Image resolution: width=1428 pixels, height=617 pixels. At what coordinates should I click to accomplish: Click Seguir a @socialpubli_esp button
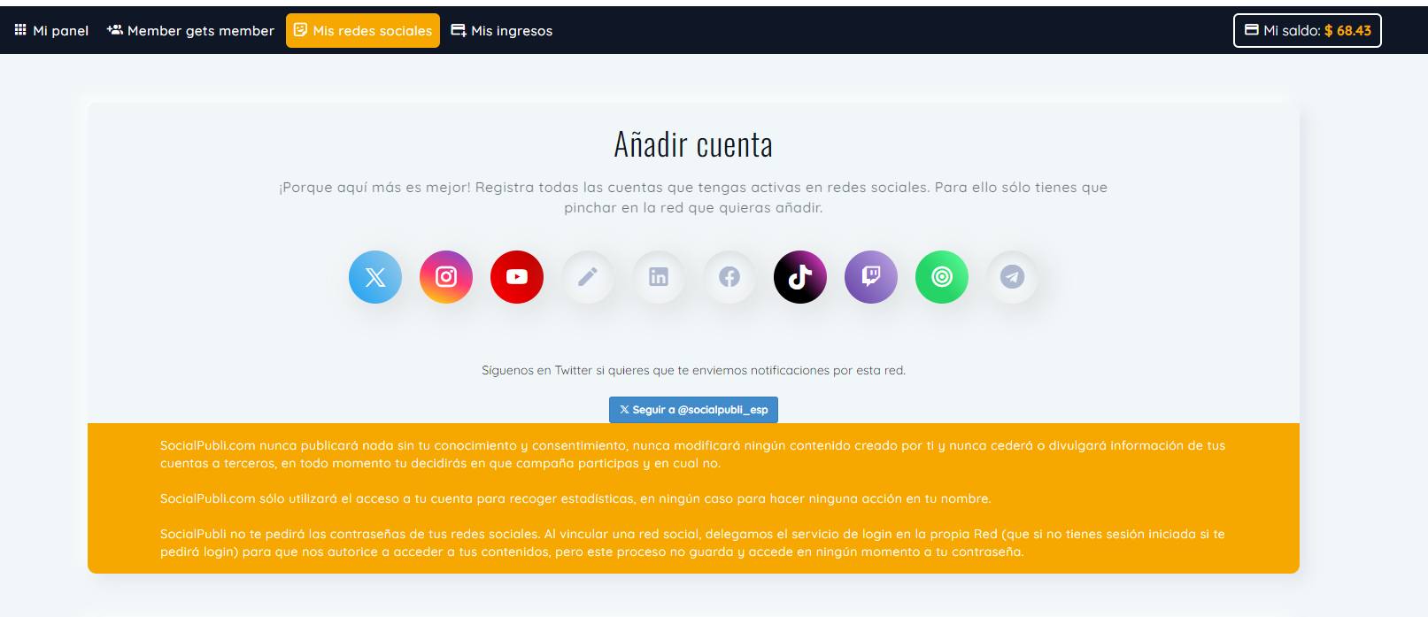pyautogui.click(x=693, y=410)
